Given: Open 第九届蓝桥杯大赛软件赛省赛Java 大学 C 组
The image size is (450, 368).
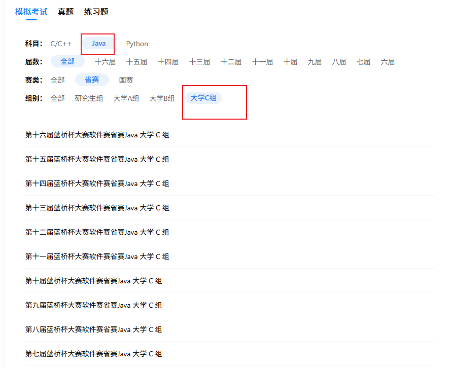Looking at the screenshot, I should (x=93, y=305).
